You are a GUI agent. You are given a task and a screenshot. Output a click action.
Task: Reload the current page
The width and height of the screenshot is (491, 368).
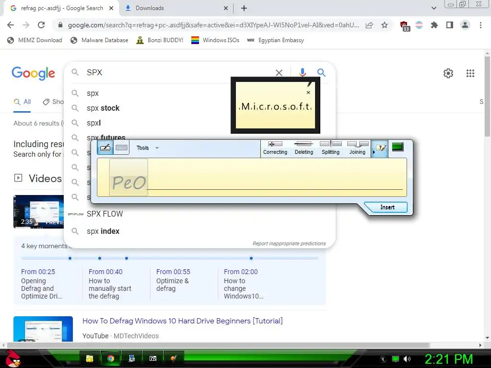pyautogui.click(x=41, y=25)
